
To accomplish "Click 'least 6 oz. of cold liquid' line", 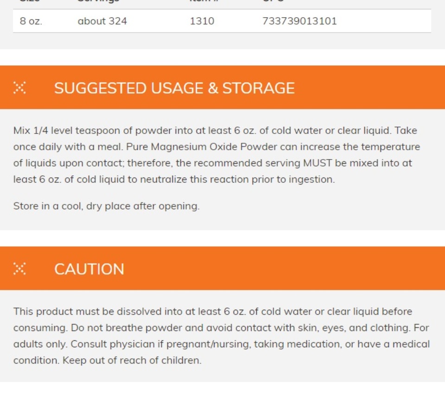I will click(x=174, y=179).
